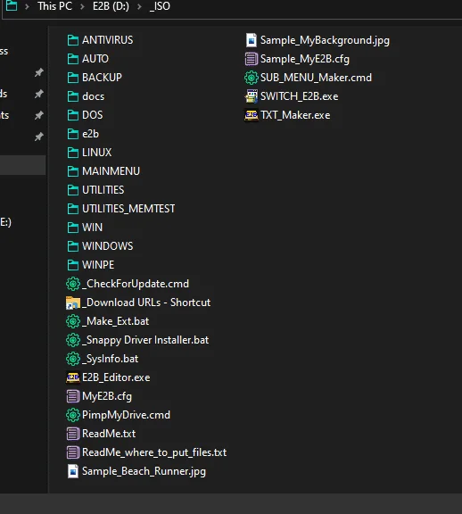This screenshot has width=462, height=514.
Task: Click the ReadMe_where_to_put_files.txt file name
Action: (x=154, y=452)
